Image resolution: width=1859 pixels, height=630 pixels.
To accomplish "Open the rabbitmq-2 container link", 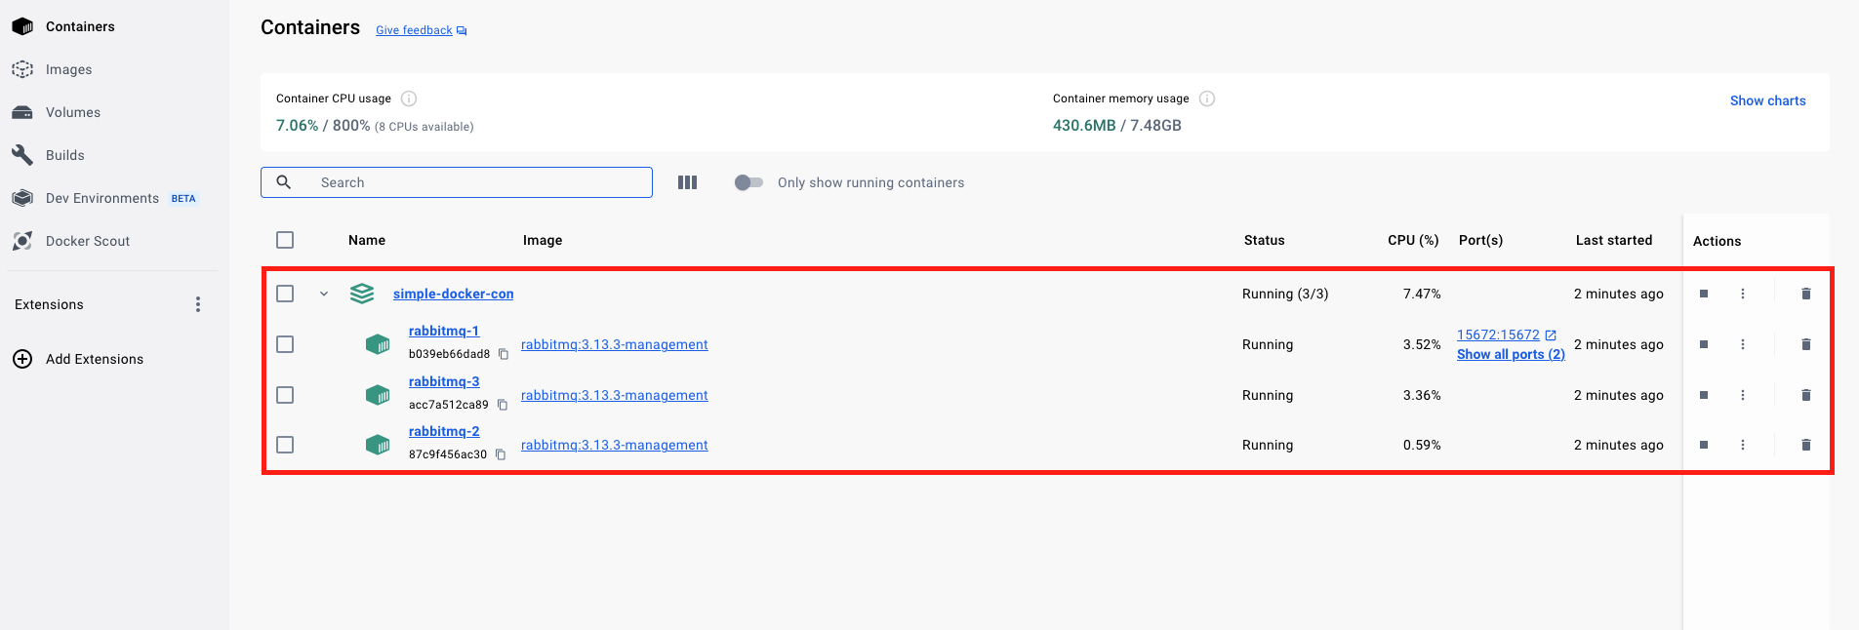I will [444, 431].
